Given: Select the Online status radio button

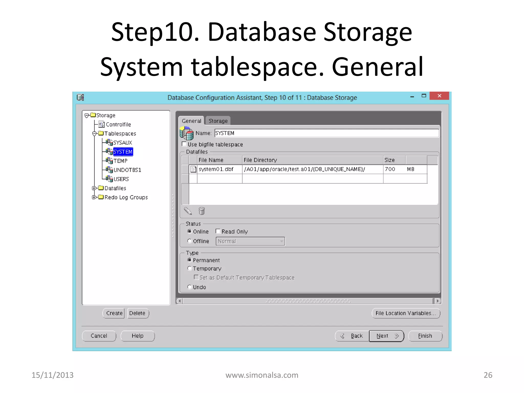Looking at the screenshot, I should 190,231.
